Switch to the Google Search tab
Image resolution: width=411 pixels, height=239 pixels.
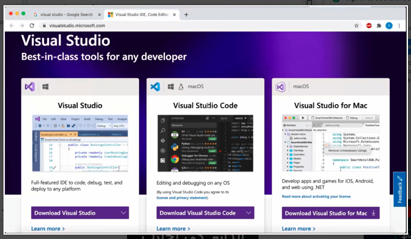coord(66,14)
